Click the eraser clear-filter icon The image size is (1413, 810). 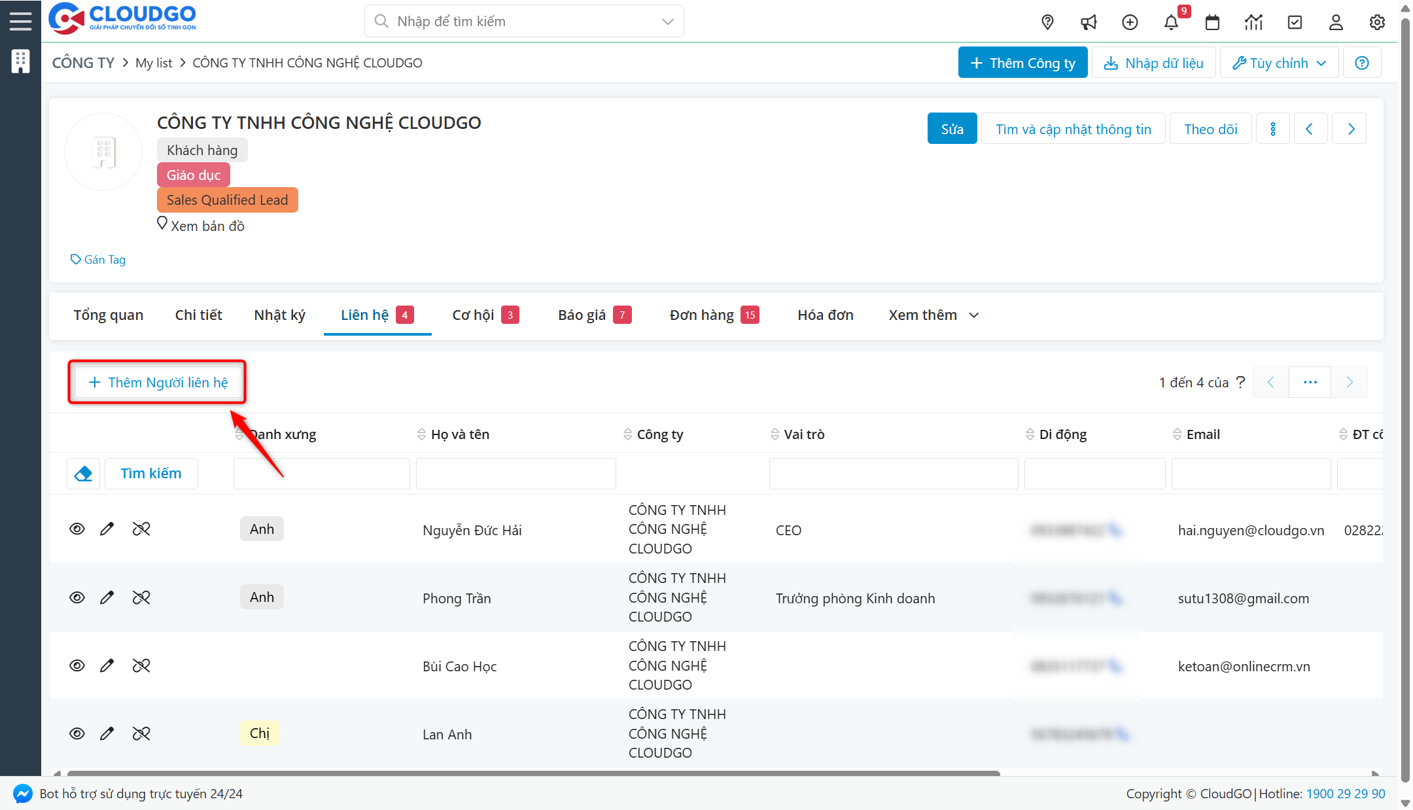(x=83, y=474)
